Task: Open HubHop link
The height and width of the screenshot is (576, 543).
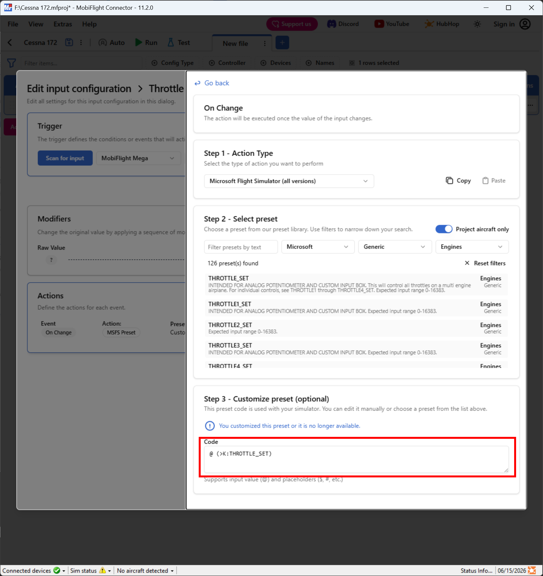Action: click(x=442, y=24)
